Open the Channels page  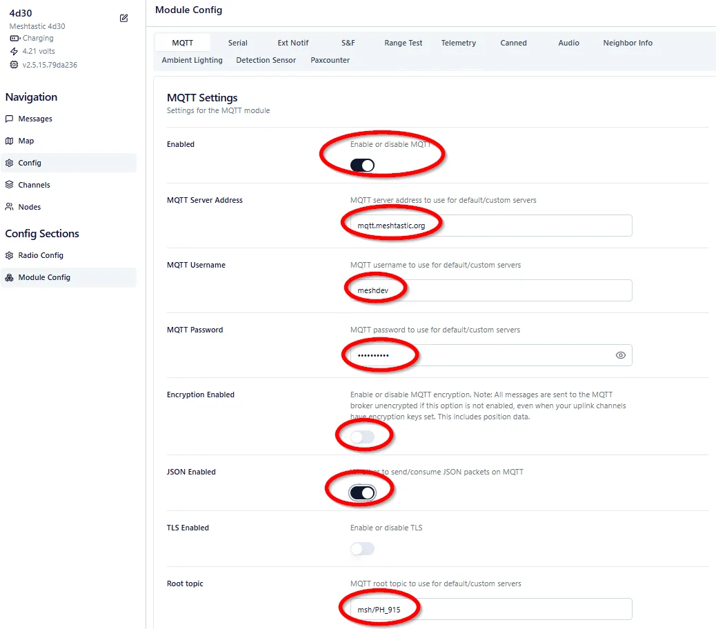coord(68,185)
